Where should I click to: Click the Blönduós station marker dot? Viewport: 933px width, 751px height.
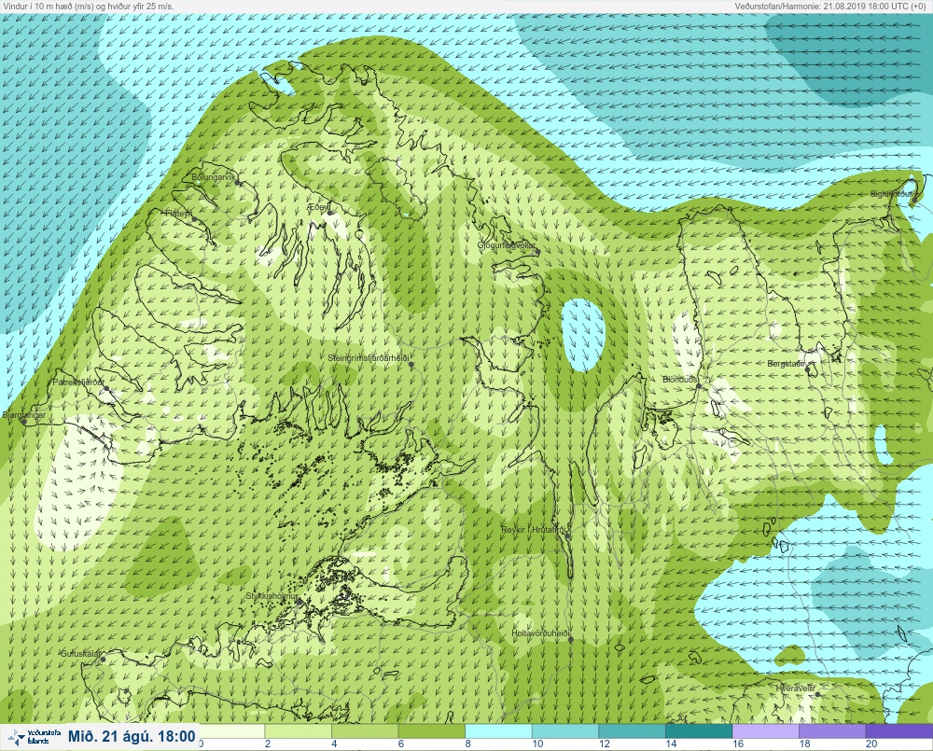pos(700,386)
